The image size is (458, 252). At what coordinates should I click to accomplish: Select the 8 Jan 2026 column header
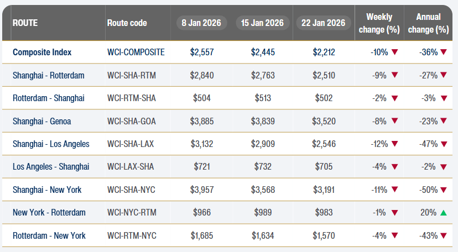point(202,23)
